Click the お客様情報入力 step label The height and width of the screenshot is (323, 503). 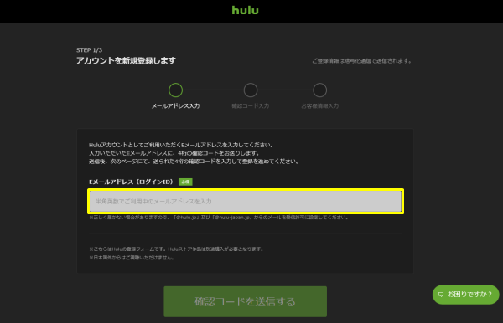(320, 106)
